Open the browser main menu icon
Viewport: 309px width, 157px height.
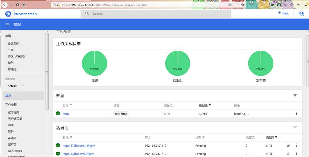(x=306, y=5)
